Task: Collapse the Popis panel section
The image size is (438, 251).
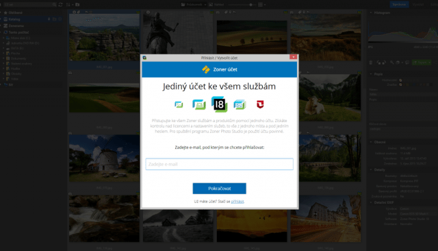Action: tap(371, 74)
